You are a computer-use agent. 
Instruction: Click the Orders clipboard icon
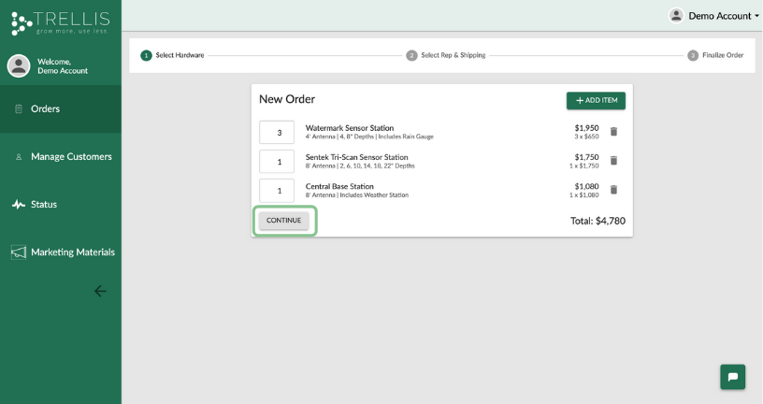(x=19, y=109)
